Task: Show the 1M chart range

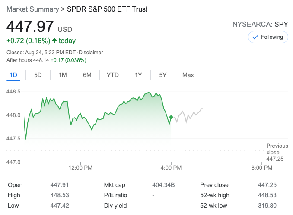Action: coord(63,75)
